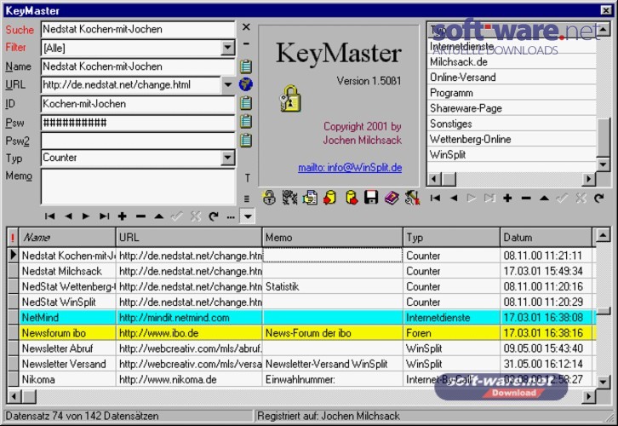618x426 pixels.
Task: Add new record with entry navigator plus
Action: 123,216
